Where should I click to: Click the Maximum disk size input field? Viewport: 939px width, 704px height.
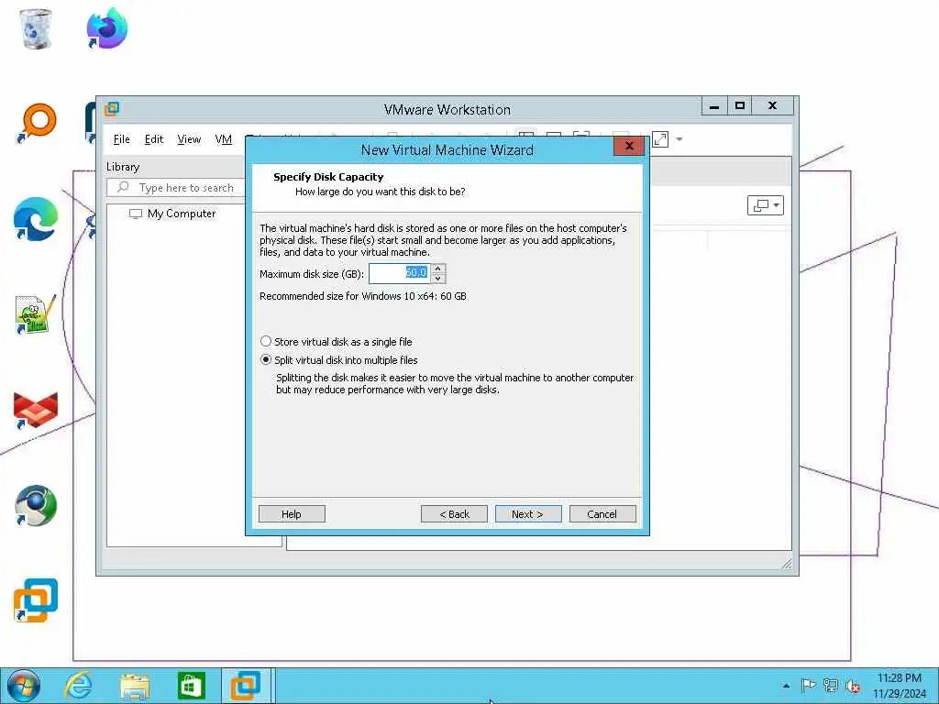(400, 273)
